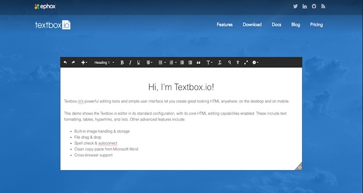This screenshot has width=363, height=193.
Task: Click the redo arrow in editor toolbar
Action: 74,63
